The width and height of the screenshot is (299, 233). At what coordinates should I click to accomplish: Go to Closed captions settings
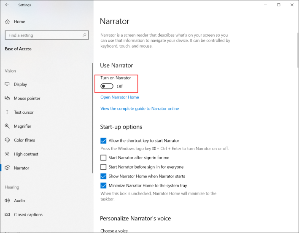pyautogui.click(x=28, y=214)
